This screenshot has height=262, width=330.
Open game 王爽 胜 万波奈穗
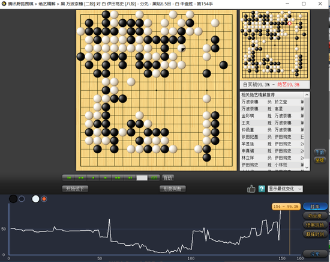coord(272,123)
